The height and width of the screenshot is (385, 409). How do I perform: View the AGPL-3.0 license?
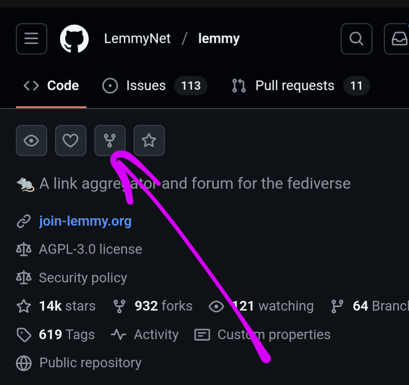90,249
